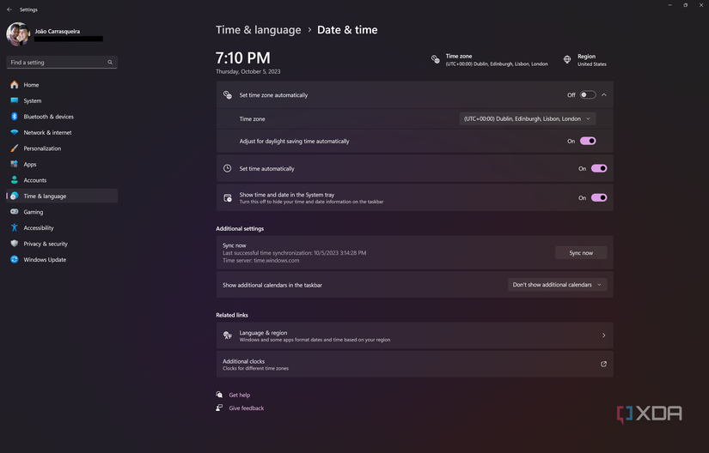Click the search magnifier icon

tap(110, 63)
